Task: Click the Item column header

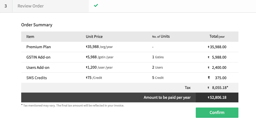Action: click(x=30, y=37)
